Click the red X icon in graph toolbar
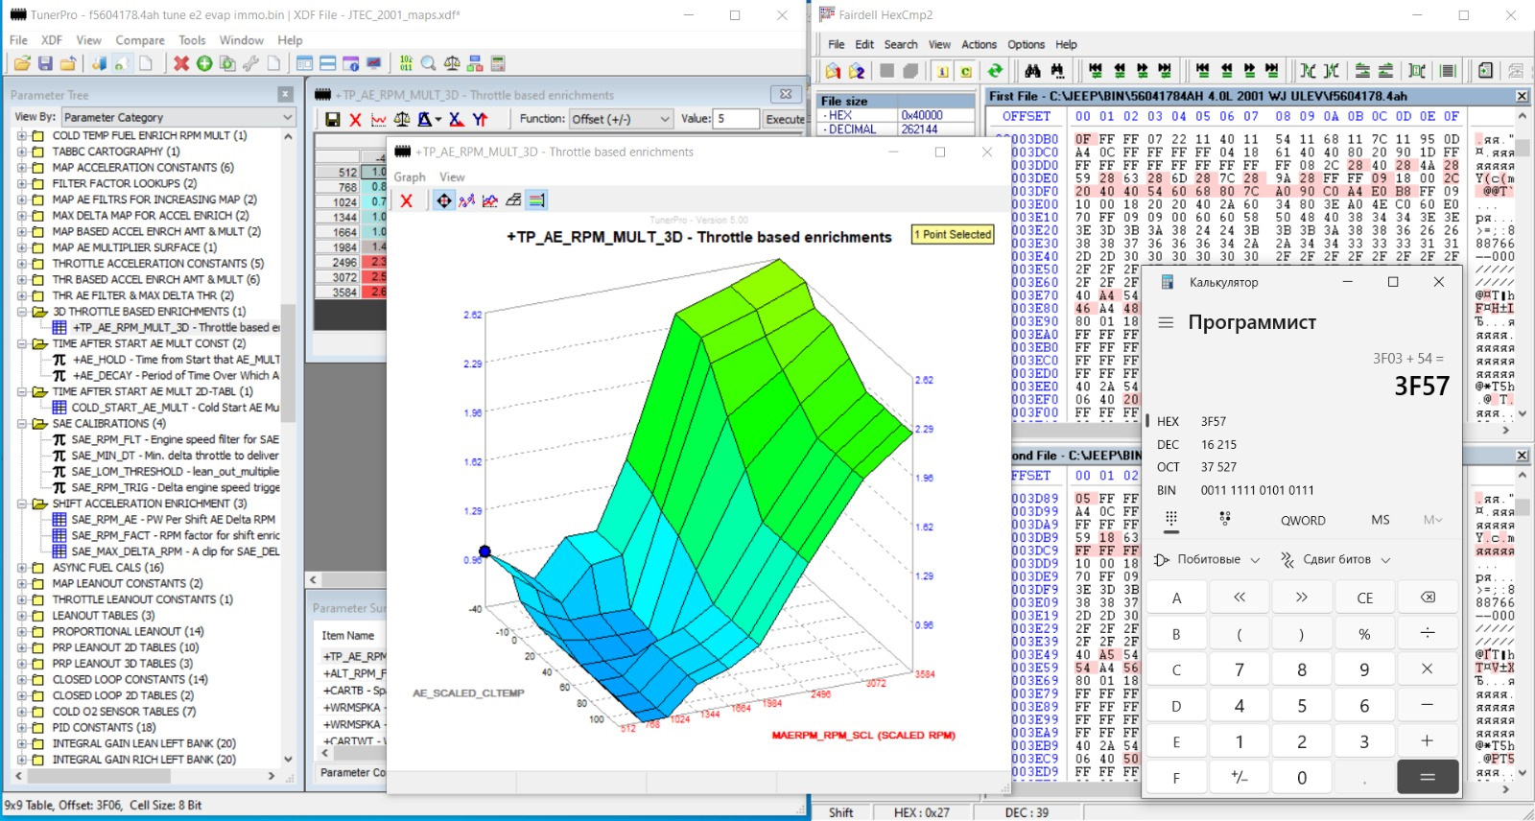The width and height of the screenshot is (1535, 821). coord(407,200)
